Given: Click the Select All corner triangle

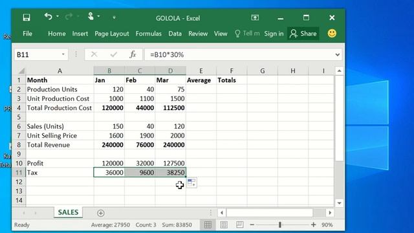Looking at the screenshot, I should pos(21,71).
